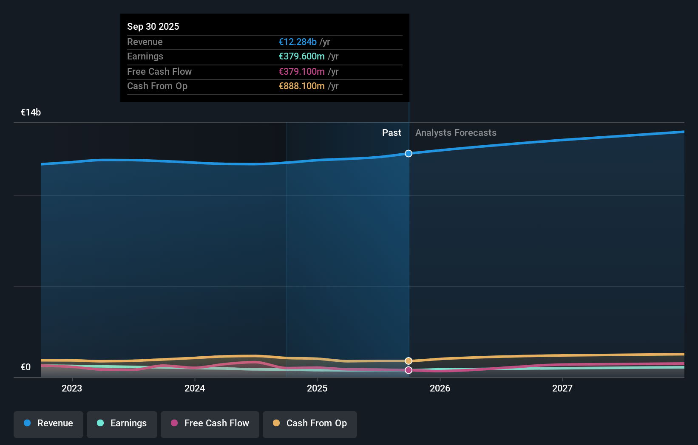The image size is (698, 445).
Task: Click the yellow Cash From Op legend dot
Action: coord(276,423)
